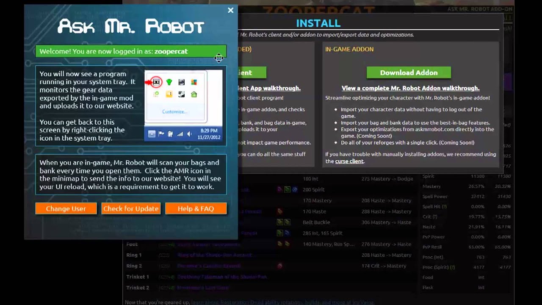Open Help & FAQ in the client
Screen dimensions: 542x305
196,208
